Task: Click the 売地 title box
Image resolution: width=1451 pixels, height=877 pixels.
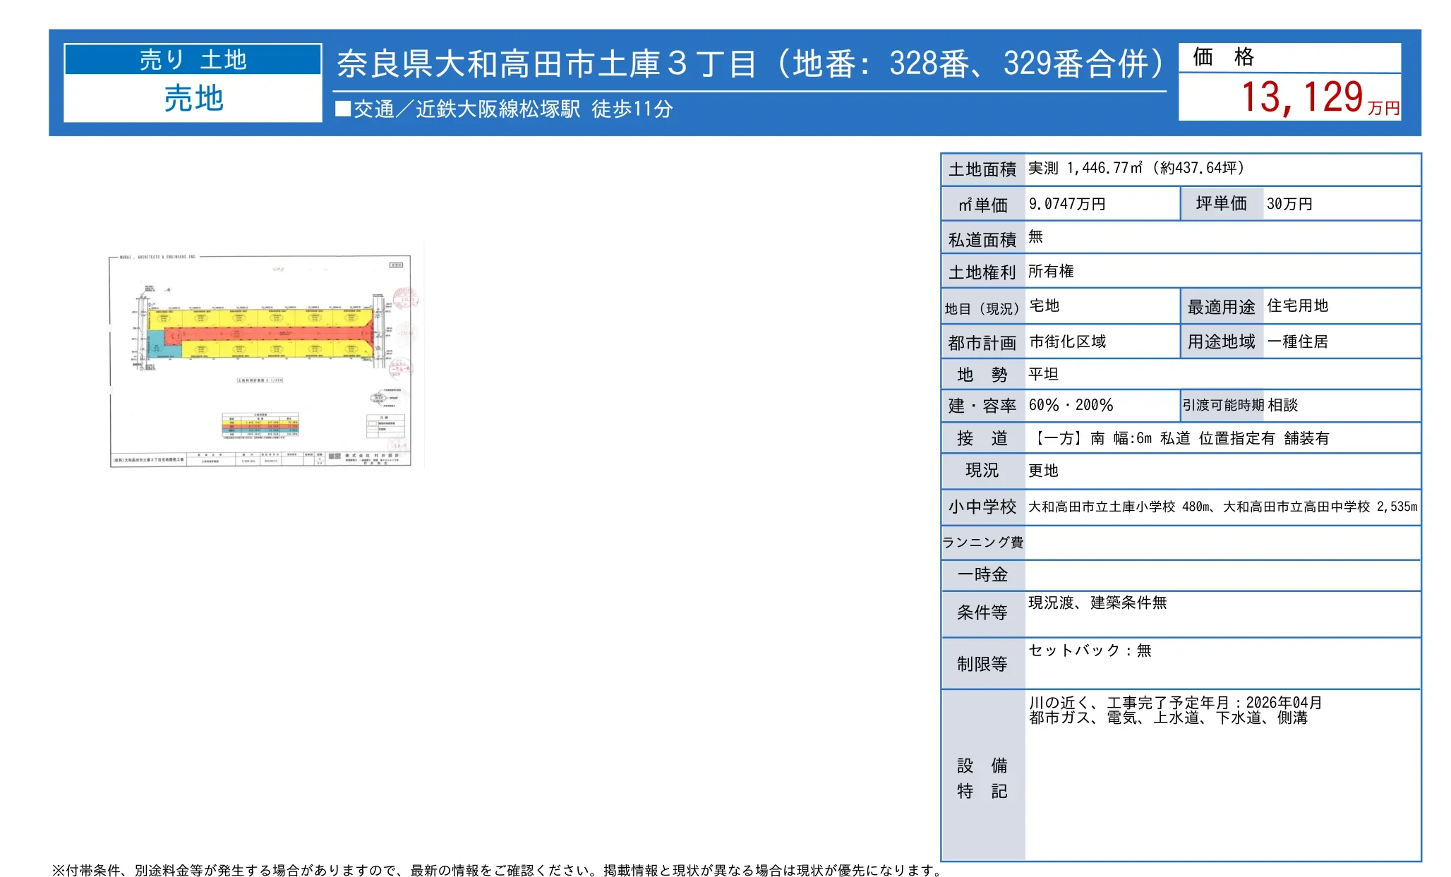Action: pos(193,98)
